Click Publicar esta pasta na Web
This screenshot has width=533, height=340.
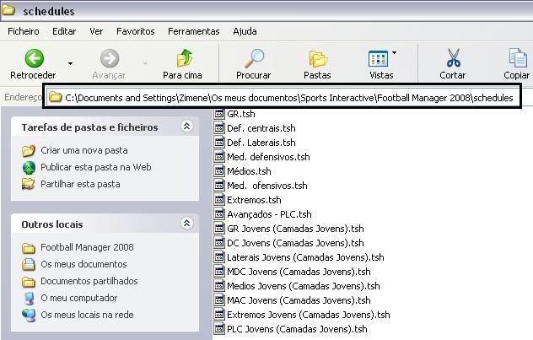tap(96, 167)
